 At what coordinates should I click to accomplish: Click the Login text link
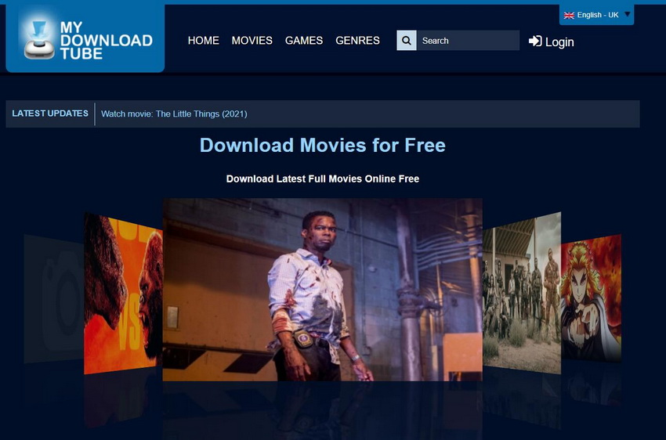[559, 42]
